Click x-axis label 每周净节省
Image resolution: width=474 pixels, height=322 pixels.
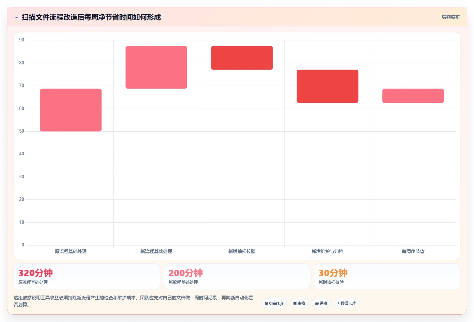(x=413, y=251)
